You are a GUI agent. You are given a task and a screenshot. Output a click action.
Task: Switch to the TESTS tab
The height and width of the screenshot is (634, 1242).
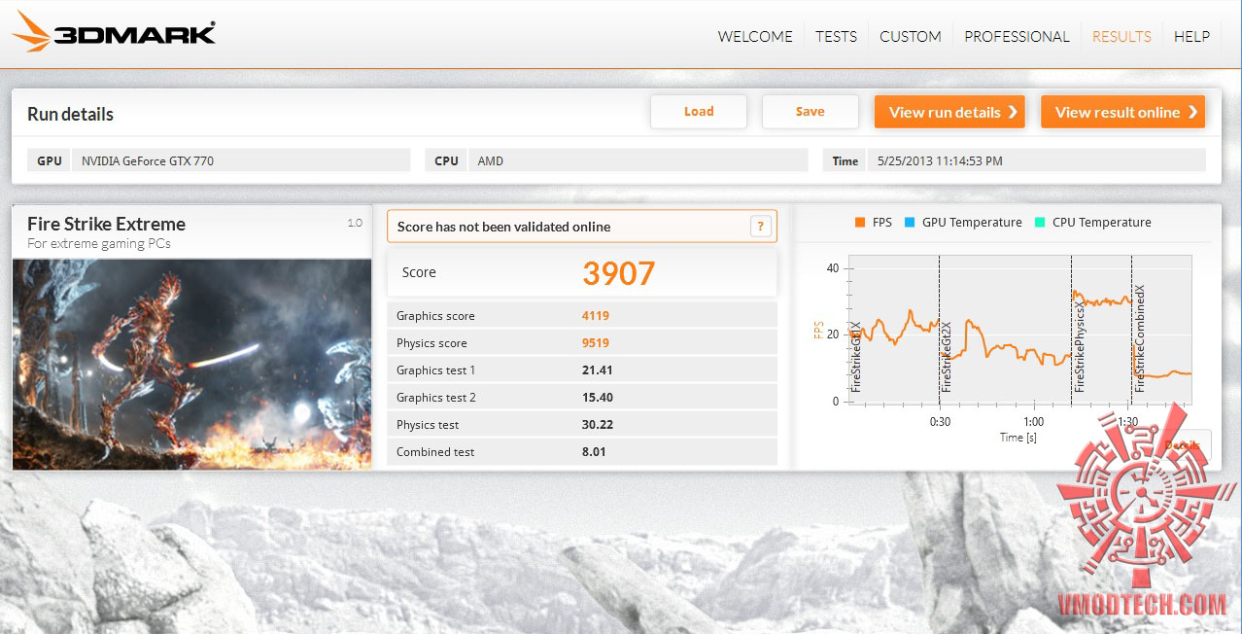[x=836, y=37]
